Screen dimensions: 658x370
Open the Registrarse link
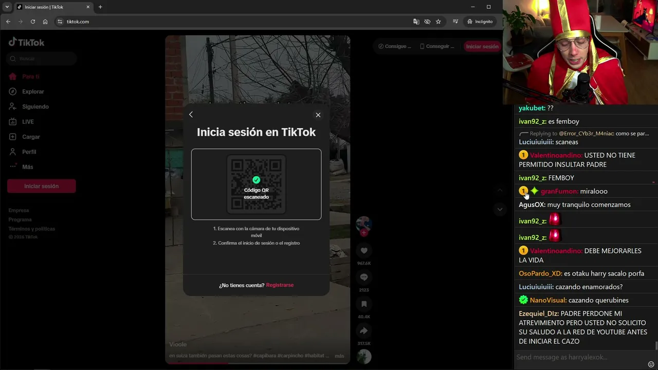[280, 285]
